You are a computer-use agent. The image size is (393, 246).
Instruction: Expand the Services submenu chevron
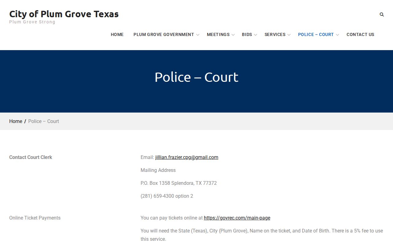289,35
